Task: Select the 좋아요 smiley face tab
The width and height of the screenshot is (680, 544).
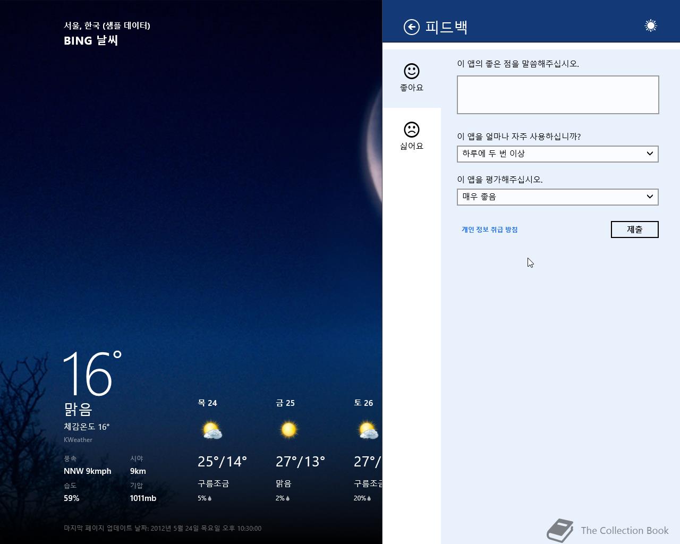Action: click(412, 78)
